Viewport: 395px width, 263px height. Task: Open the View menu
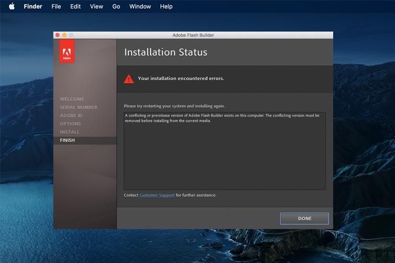point(96,6)
